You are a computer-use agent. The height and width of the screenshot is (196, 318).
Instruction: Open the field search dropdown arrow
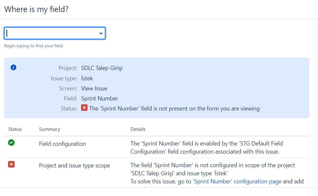(x=101, y=33)
